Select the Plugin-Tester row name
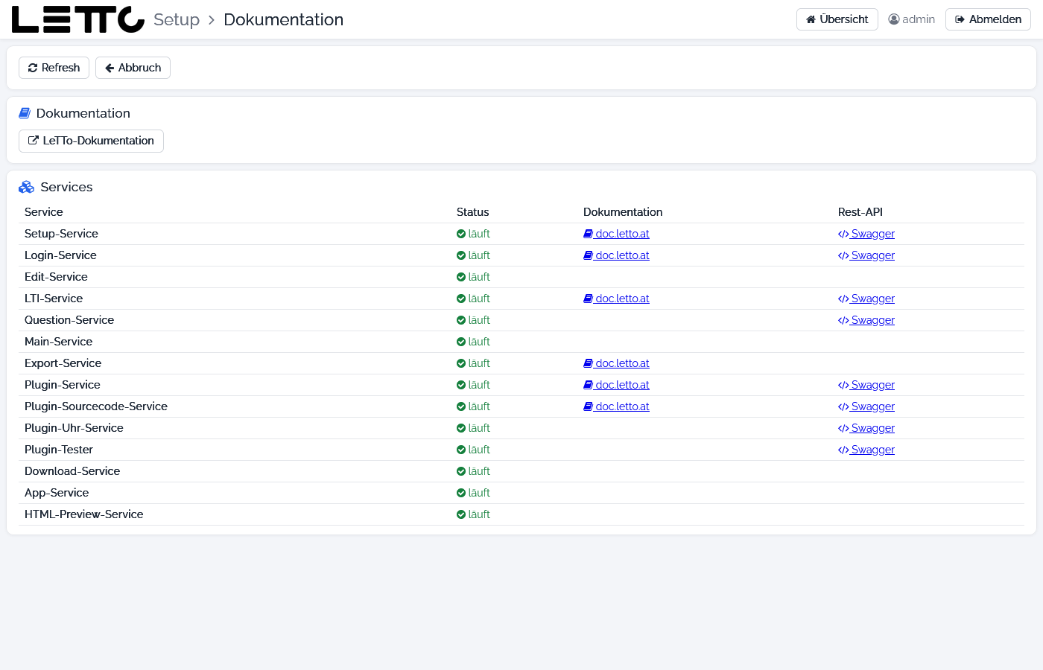The image size is (1043, 670). [x=59, y=450]
